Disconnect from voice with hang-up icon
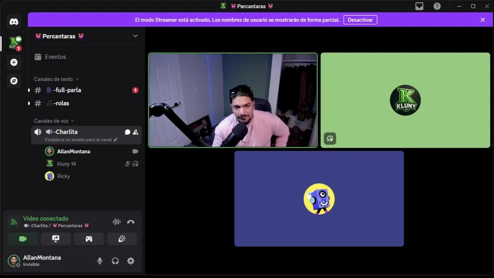Screen dimensions: 494x278 (131, 222)
